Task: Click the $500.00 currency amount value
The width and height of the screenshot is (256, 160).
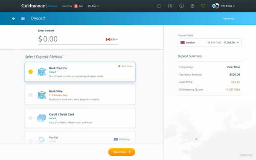Action: tap(235, 75)
